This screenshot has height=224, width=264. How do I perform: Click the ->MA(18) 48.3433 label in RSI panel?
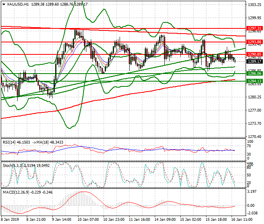click(47, 142)
